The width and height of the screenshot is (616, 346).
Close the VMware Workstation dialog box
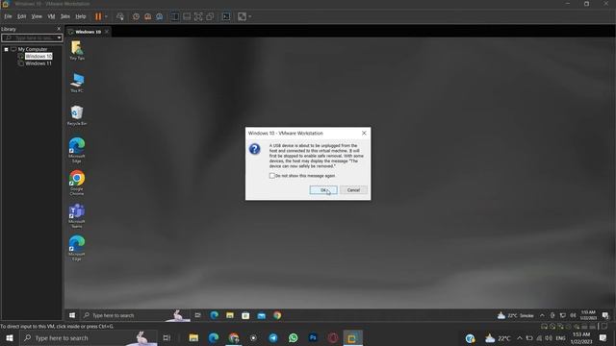[364, 133]
